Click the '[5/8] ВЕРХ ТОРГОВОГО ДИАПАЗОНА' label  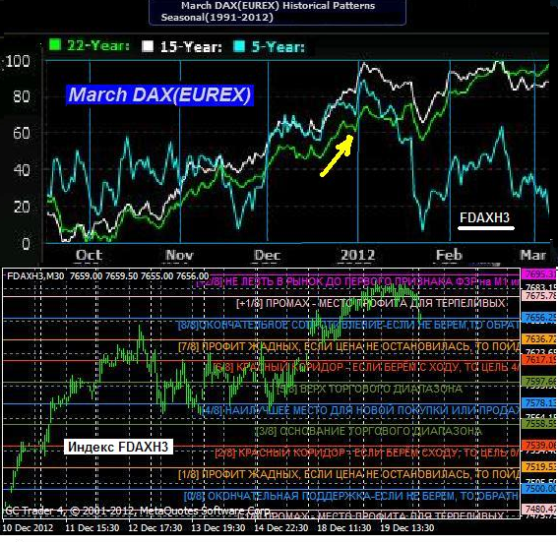(x=370, y=389)
